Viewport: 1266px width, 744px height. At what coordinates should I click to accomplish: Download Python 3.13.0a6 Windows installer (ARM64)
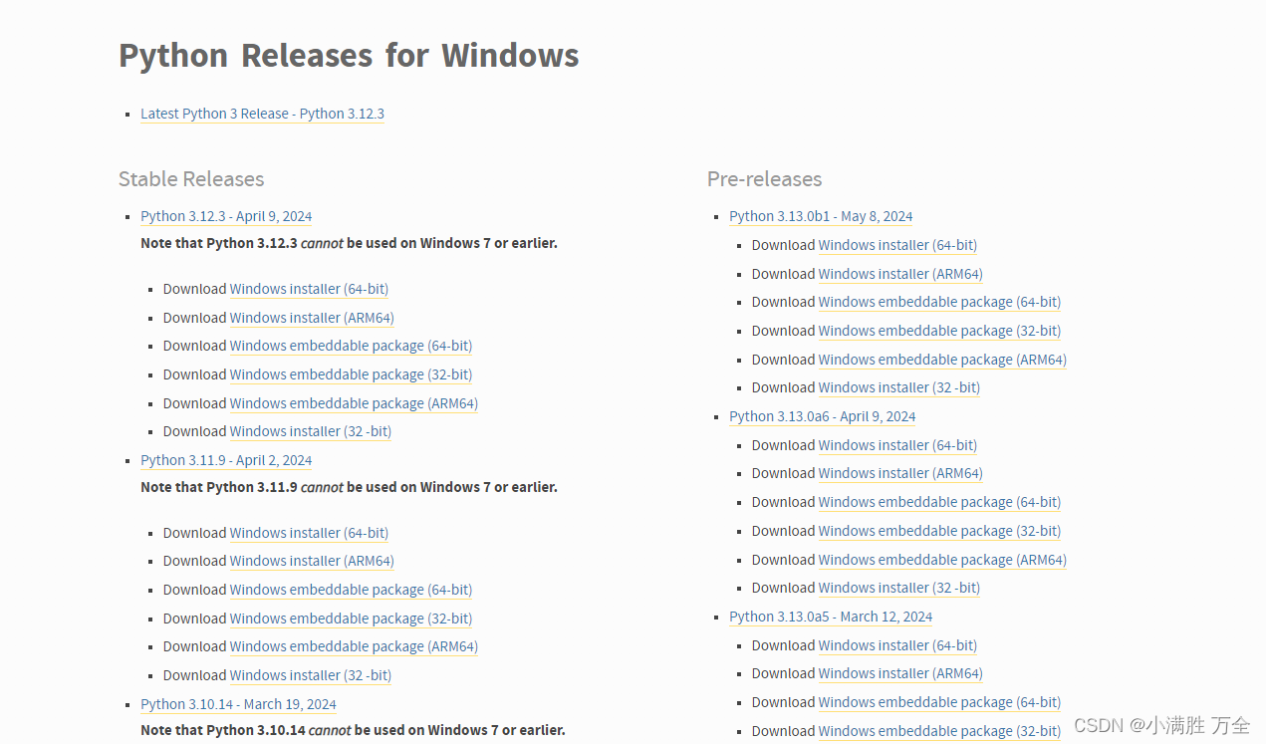point(900,473)
